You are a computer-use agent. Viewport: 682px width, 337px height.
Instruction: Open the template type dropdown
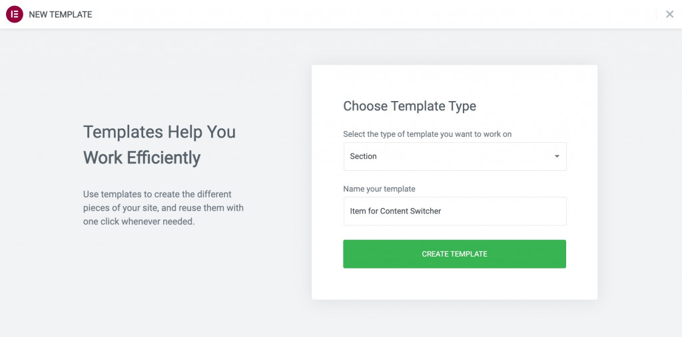[x=454, y=156]
